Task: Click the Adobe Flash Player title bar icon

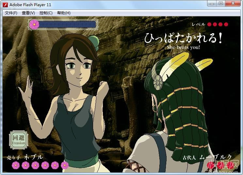Action: (x=5, y=5)
